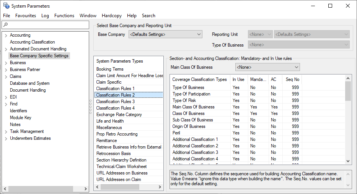Expand the Automated Document Handling node
This screenshot has height=194, width=357.
coord(6,49)
